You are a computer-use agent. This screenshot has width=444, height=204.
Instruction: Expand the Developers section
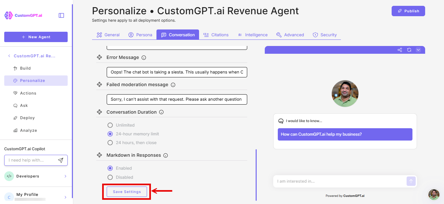36,176
